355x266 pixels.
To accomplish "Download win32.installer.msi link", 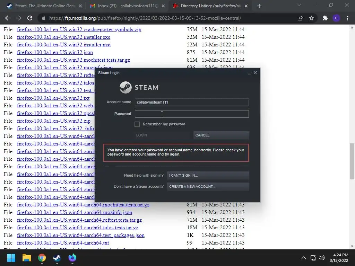I will point(64,45).
